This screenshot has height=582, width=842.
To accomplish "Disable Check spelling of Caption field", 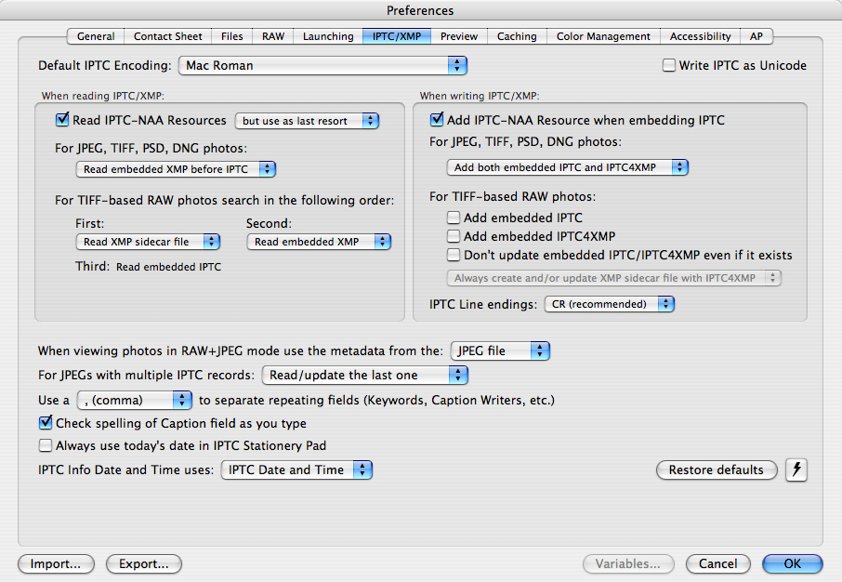I will [x=46, y=423].
